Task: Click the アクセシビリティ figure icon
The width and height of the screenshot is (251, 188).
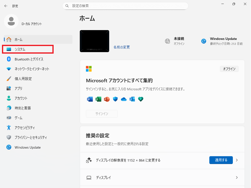Action: 9,127
